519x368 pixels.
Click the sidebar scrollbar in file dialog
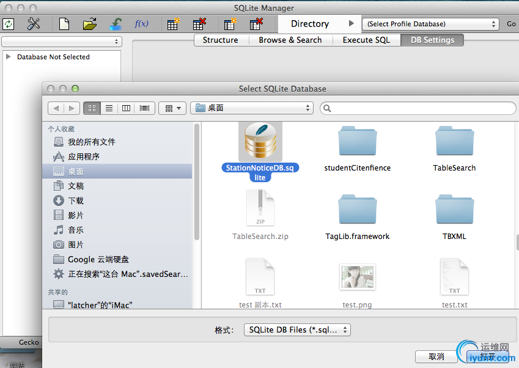[197, 182]
